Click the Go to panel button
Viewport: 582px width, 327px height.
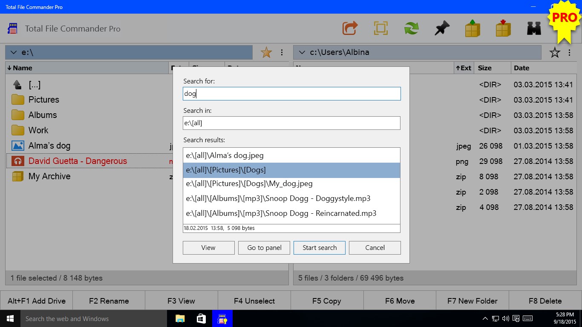click(264, 248)
